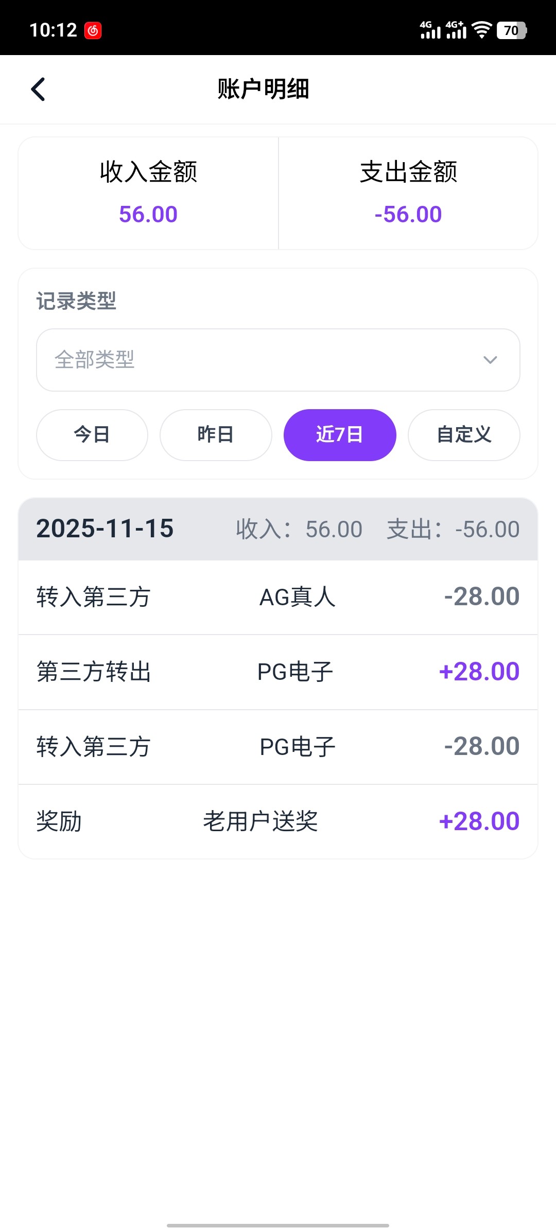Tap the 支出金额 summary card

point(408,193)
